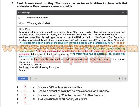Select the answer blank for item 5
140x107 pixels.
pos(25,103)
